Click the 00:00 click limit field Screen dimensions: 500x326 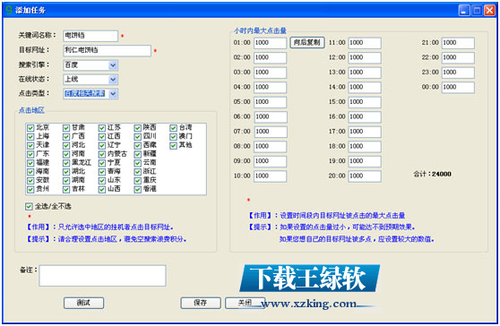458,87
